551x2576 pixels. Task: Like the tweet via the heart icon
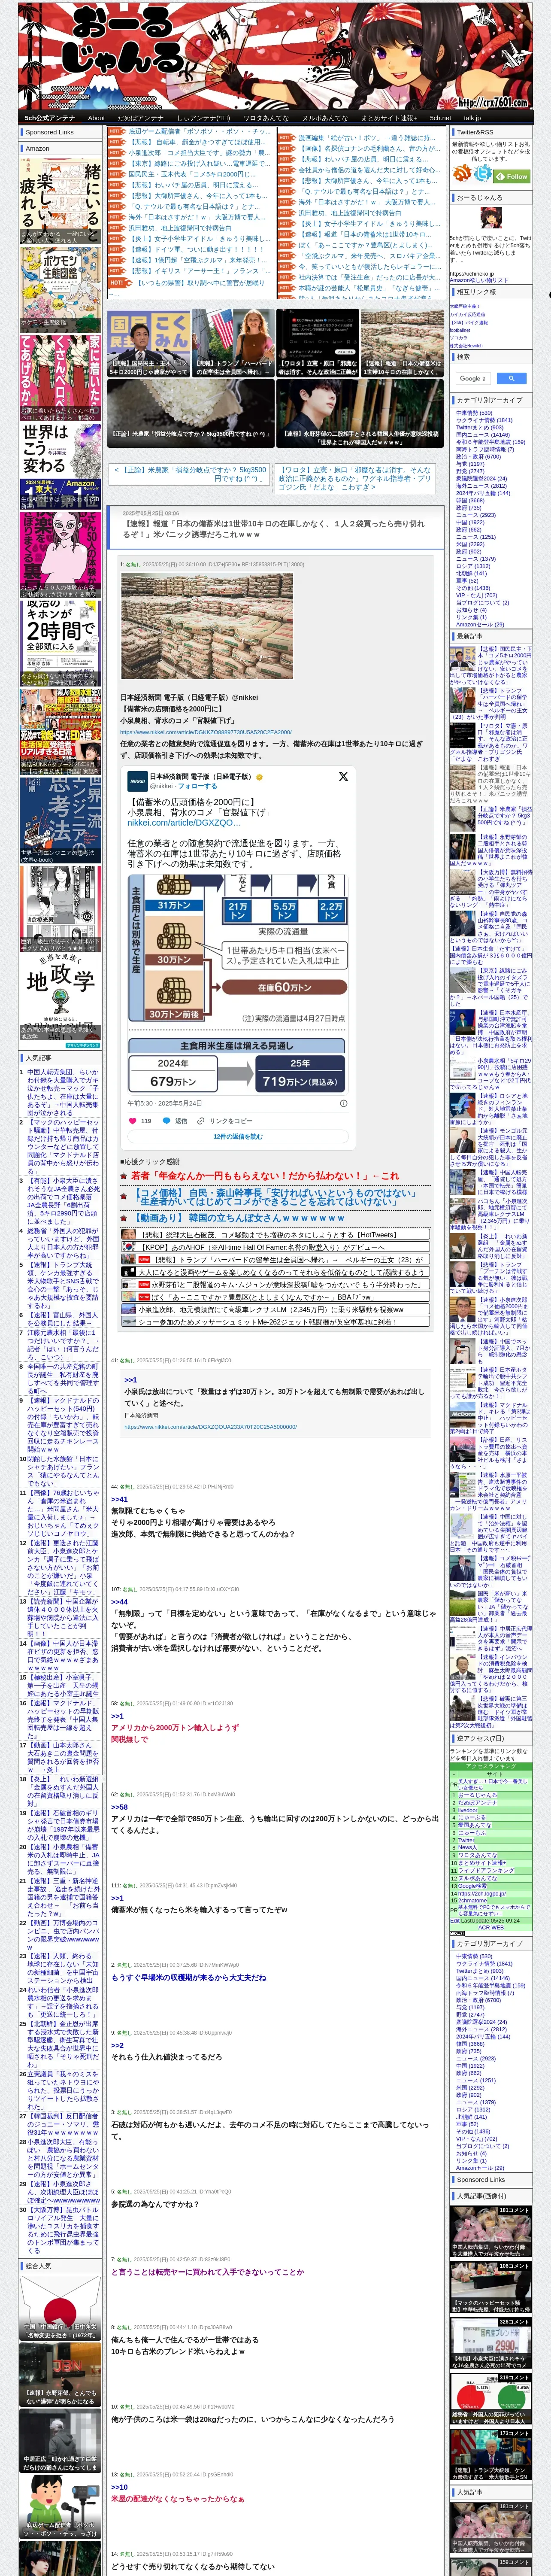(x=132, y=1121)
